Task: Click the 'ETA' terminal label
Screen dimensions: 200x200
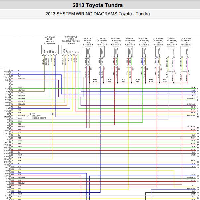Action: 7,108
